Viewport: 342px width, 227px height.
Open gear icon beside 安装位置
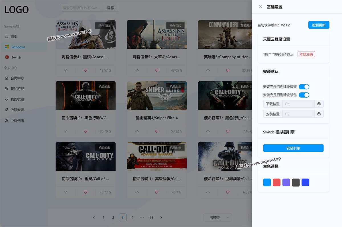click(x=319, y=114)
